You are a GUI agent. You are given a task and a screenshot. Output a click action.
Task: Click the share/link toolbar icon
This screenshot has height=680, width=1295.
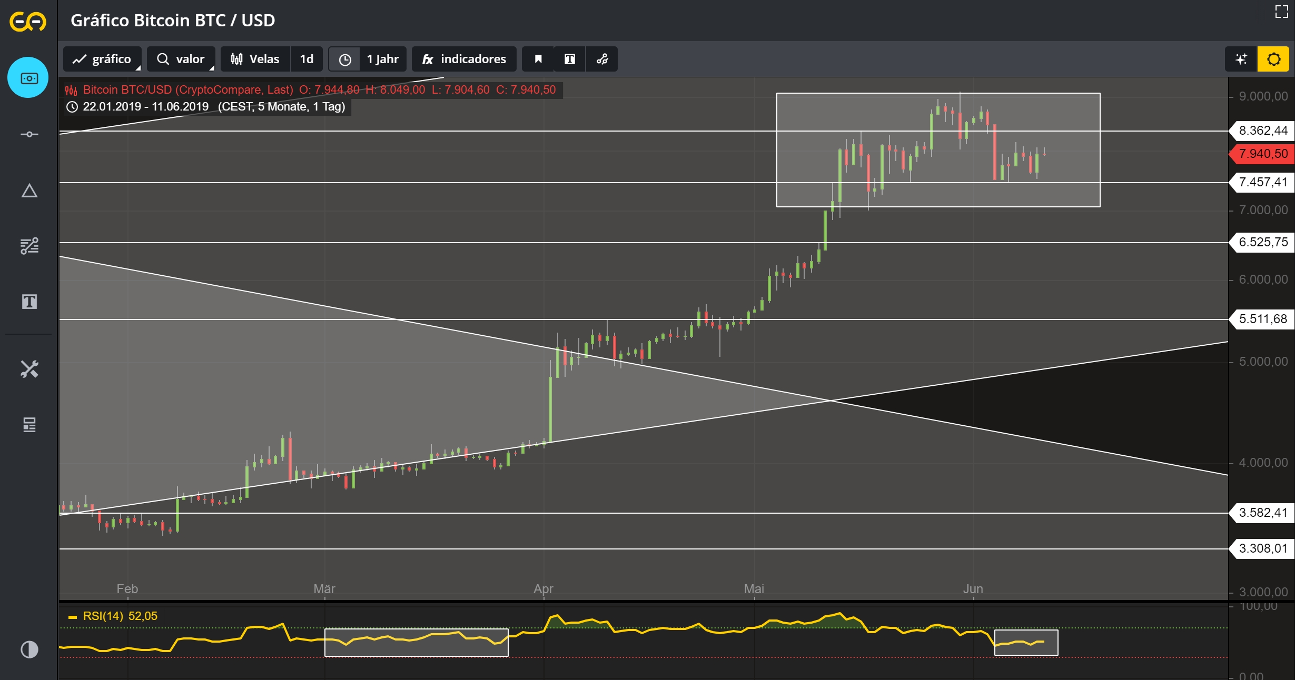pyautogui.click(x=602, y=59)
